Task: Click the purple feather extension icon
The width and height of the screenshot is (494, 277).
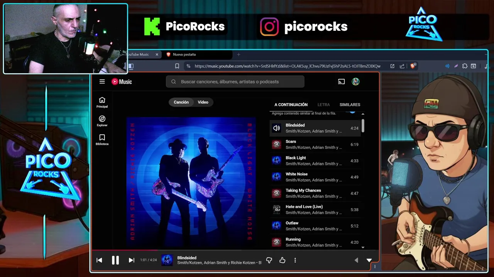Action: tap(456, 66)
